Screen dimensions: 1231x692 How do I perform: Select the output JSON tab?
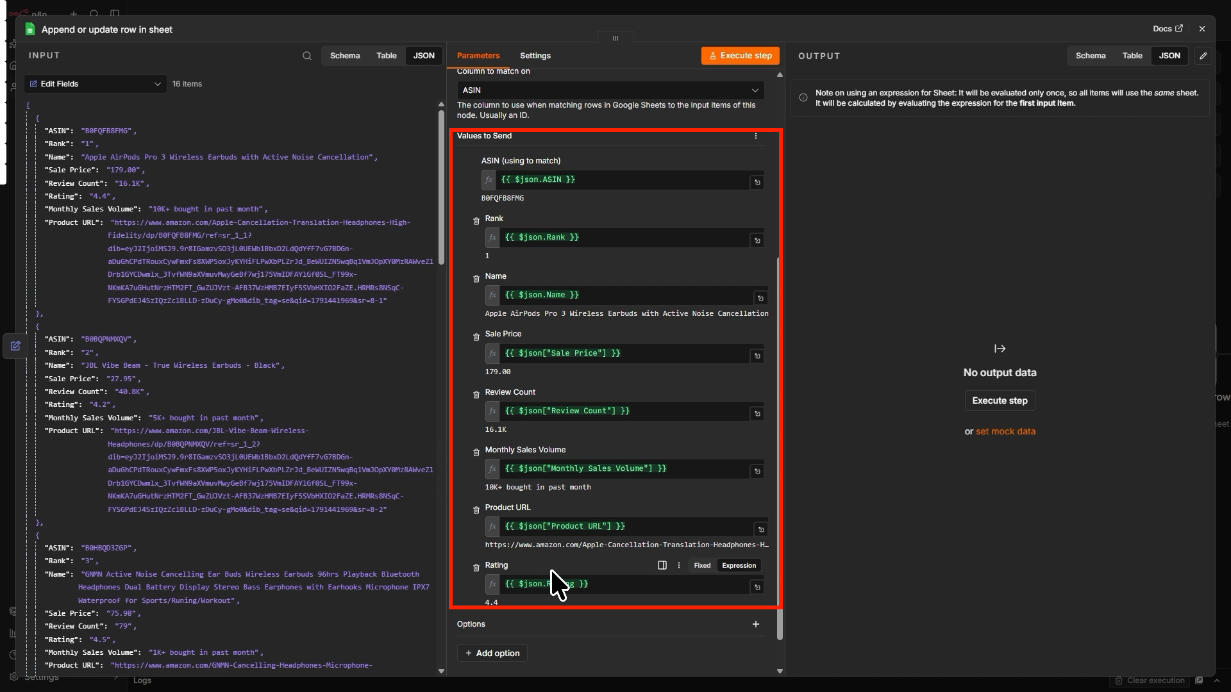click(x=1169, y=56)
